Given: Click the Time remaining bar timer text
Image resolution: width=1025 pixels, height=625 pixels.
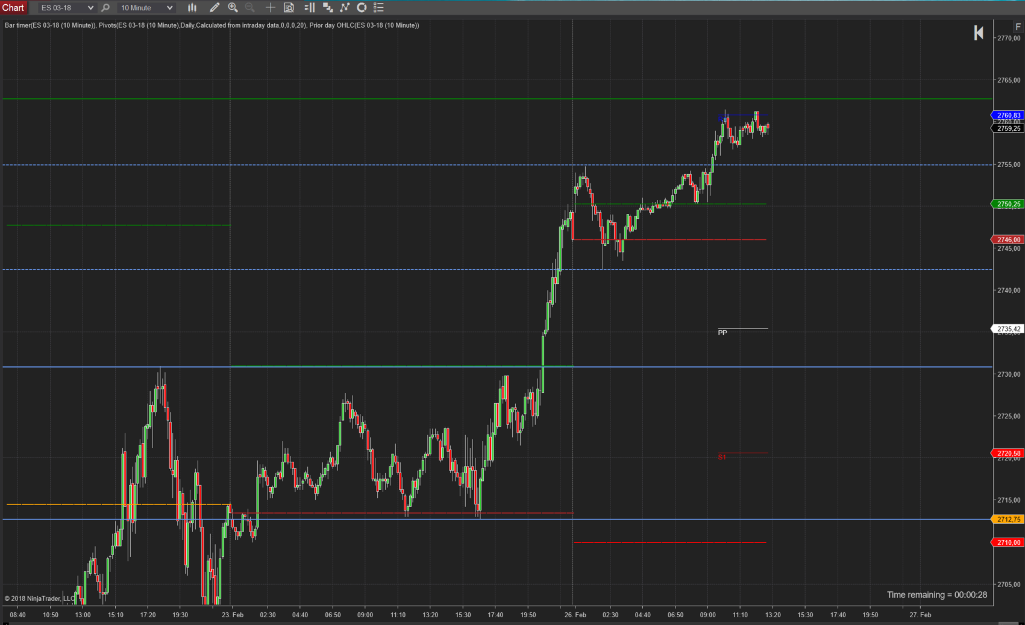Looking at the screenshot, I should click(937, 595).
